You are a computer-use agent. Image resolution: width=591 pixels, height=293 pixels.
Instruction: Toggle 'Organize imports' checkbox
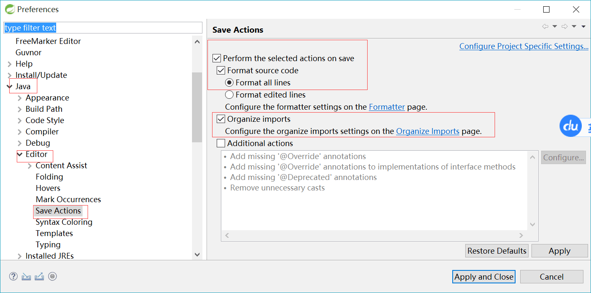221,119
